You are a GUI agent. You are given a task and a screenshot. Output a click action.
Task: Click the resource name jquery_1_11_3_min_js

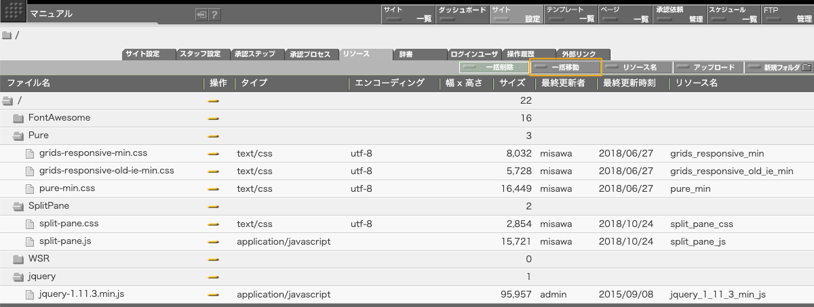(718, 295)
